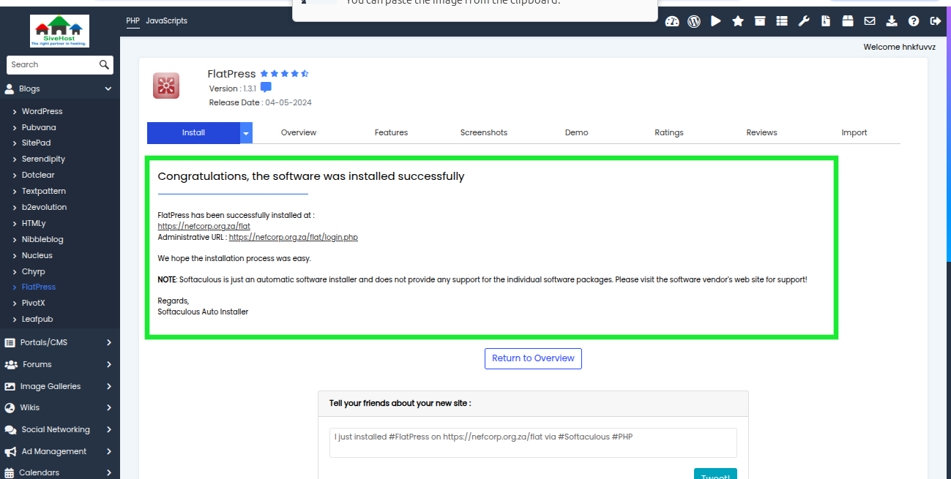Click the Tweet button
Viewport: 951px width, 479px height.
click(x=715, y=474)
